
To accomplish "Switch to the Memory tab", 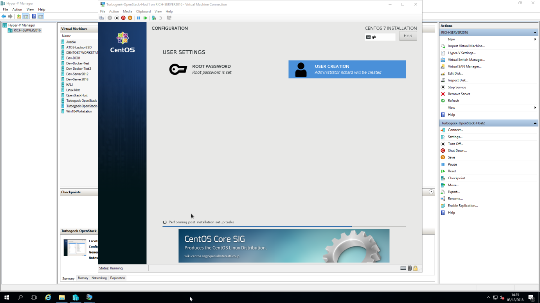I will 83,278.
